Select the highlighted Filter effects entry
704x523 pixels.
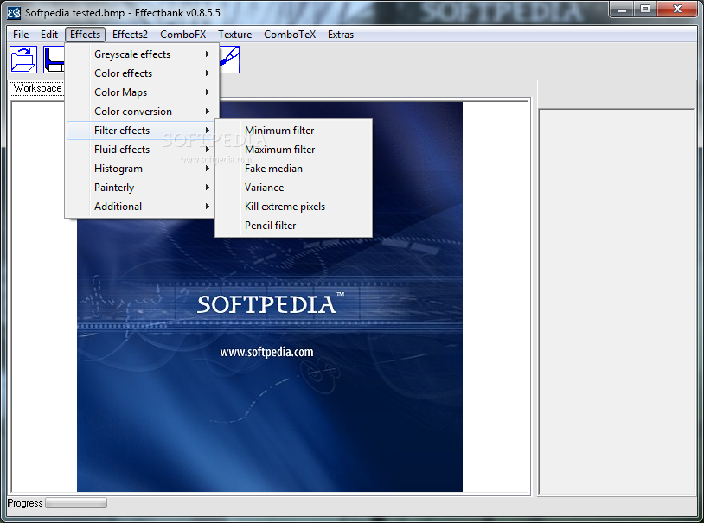coord(142,131)
